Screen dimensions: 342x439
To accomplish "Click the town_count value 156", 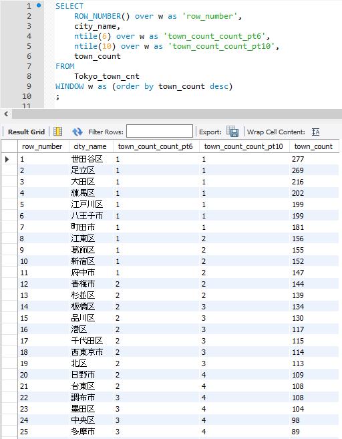I will pyautogui.click(x=298, y=239).
